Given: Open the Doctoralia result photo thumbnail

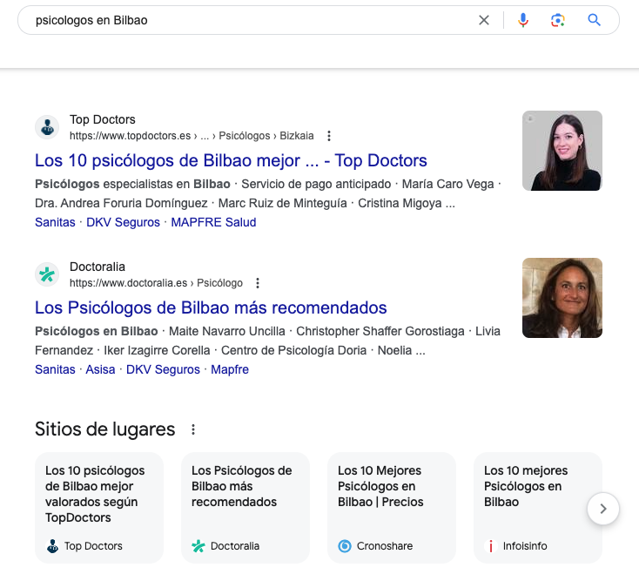Looking at the screenshot, I should point(562,298).
